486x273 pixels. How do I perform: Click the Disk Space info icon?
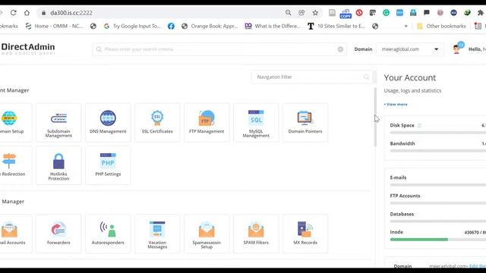point(419,125)
